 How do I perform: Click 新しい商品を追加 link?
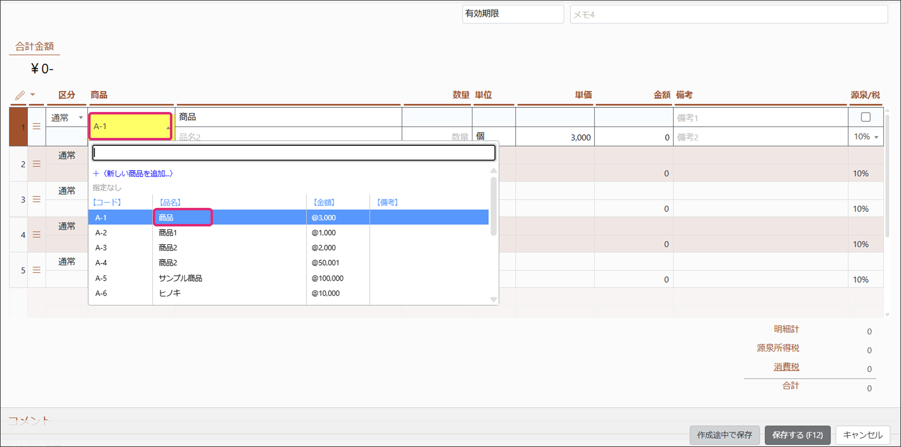133,174
